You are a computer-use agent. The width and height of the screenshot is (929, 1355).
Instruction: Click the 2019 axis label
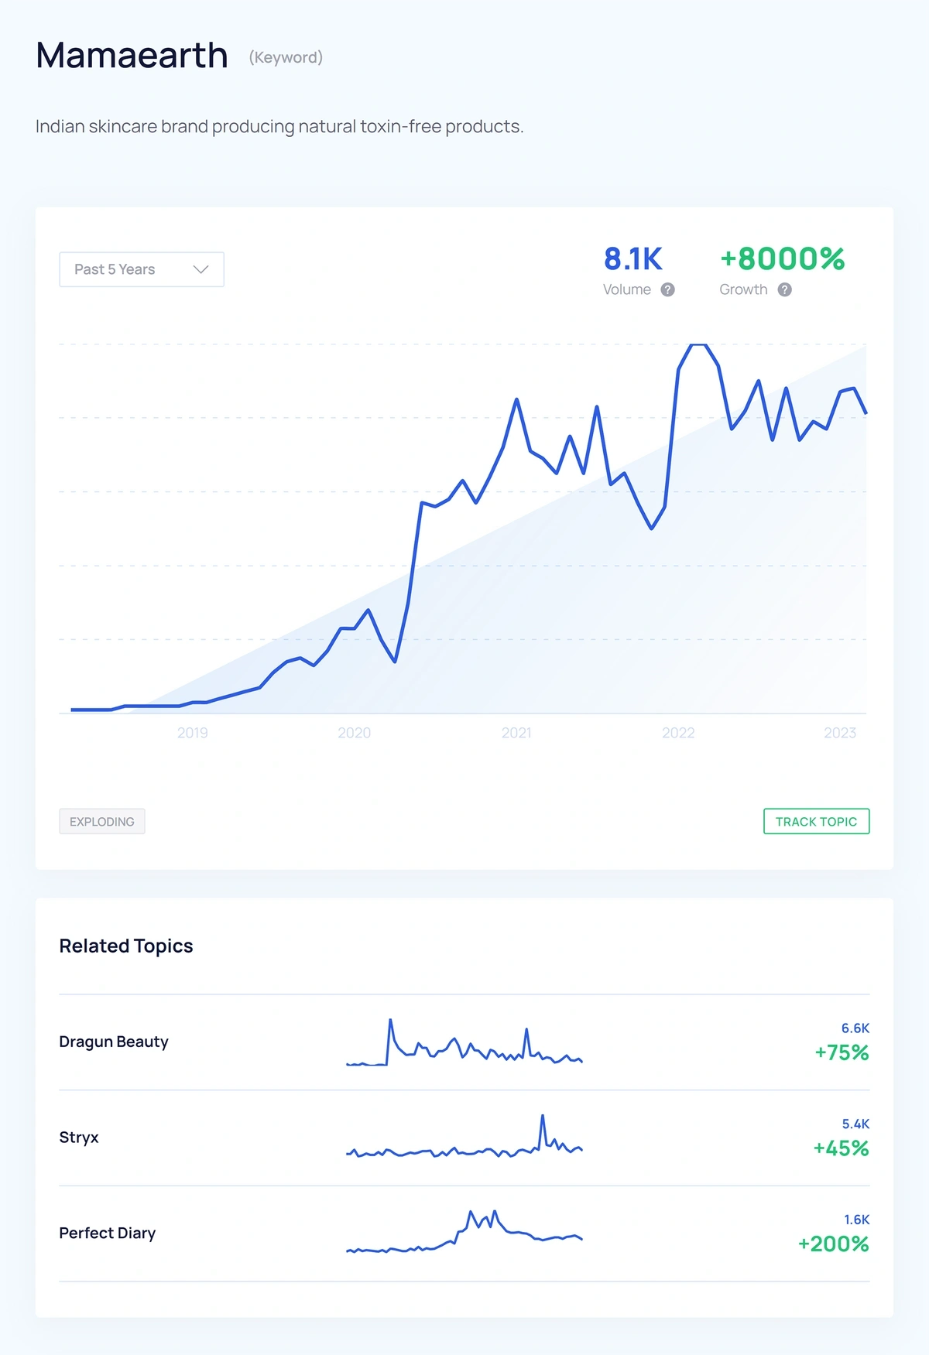click(x=193, y=733)
